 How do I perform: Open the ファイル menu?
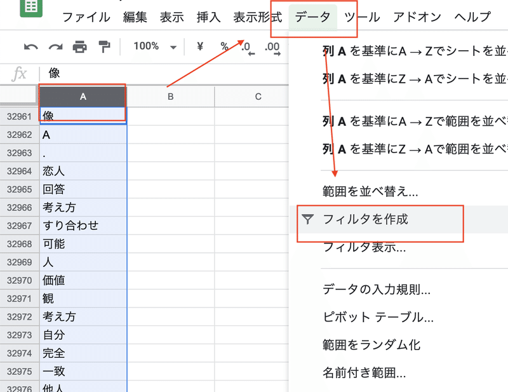(86, 17)
